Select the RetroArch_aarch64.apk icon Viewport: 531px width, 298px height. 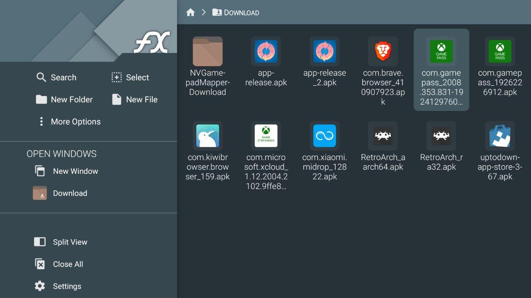point(383,136)
